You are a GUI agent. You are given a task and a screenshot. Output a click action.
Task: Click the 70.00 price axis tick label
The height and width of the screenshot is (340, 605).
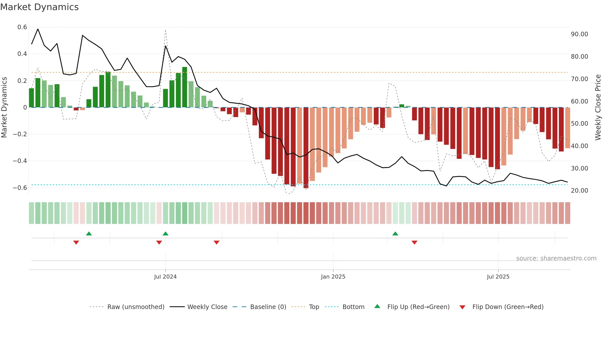(x=580, y=79)
